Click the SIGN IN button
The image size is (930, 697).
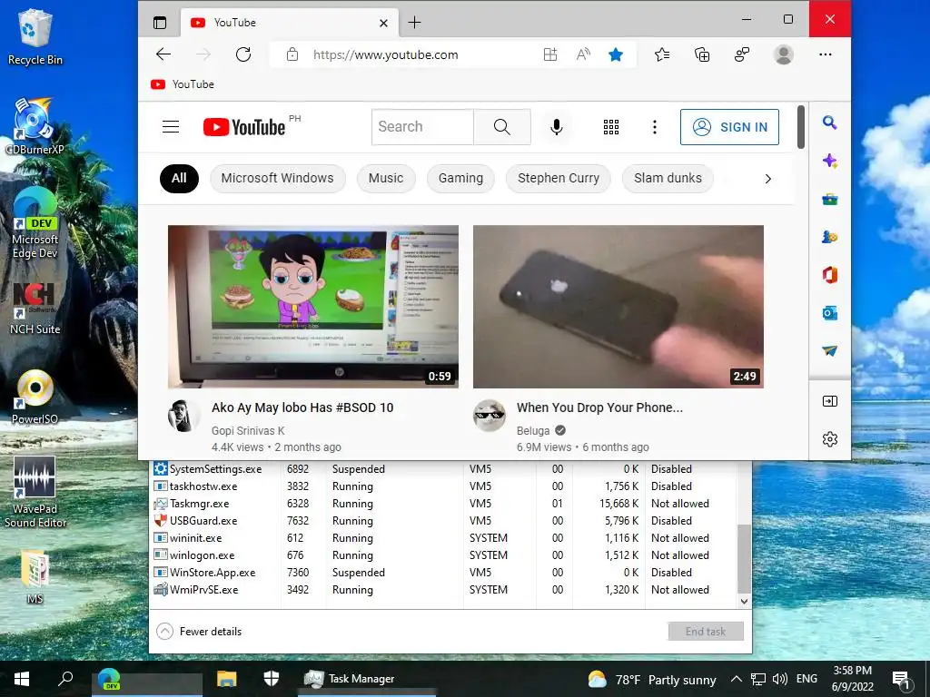(x=729, y=127)
